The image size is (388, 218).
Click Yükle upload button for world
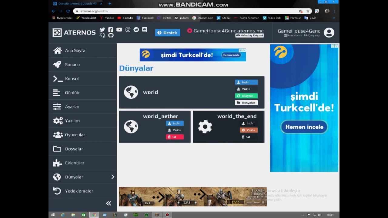[246, 89]
